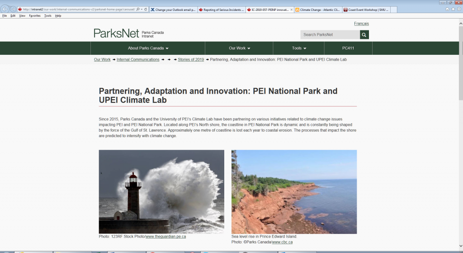
Task: Open the browser Tools gear icon
Action: (x=459, y=9)
